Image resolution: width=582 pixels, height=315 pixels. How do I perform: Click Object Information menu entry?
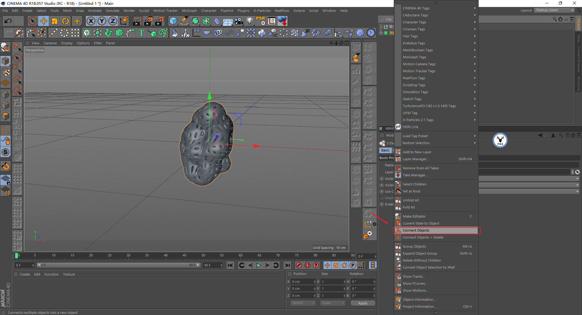[x=436, y=300]
